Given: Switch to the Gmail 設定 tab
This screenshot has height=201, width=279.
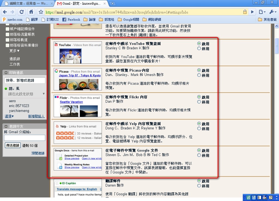Looking at the screenshot, I should tap(79, 3).
